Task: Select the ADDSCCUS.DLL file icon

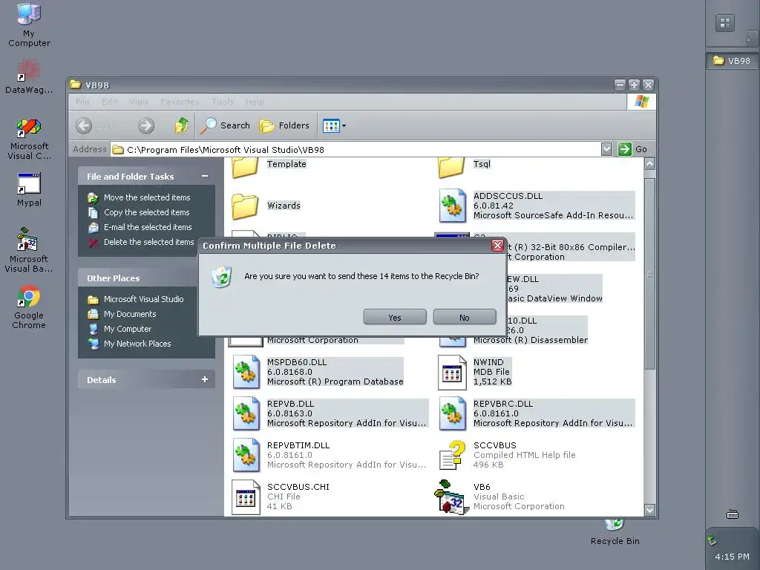Action: pos(452,206)
